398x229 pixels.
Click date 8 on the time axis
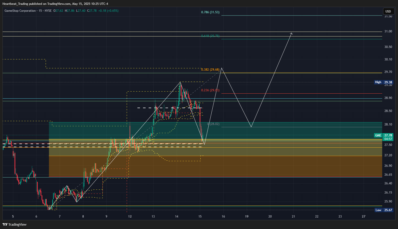[83, 217]
